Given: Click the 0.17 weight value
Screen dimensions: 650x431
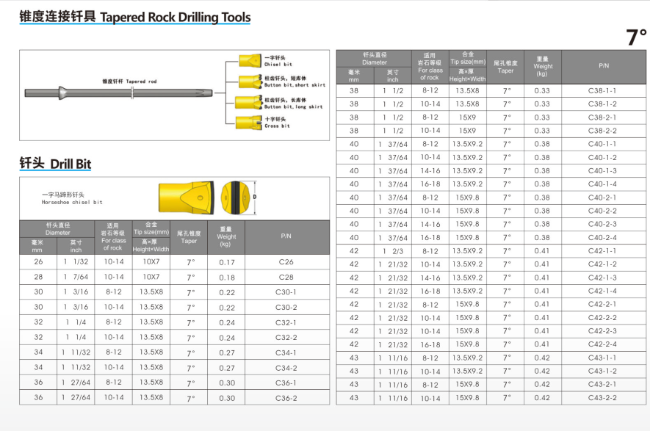Looking at the screenshot, I should [x=227, y=262].
